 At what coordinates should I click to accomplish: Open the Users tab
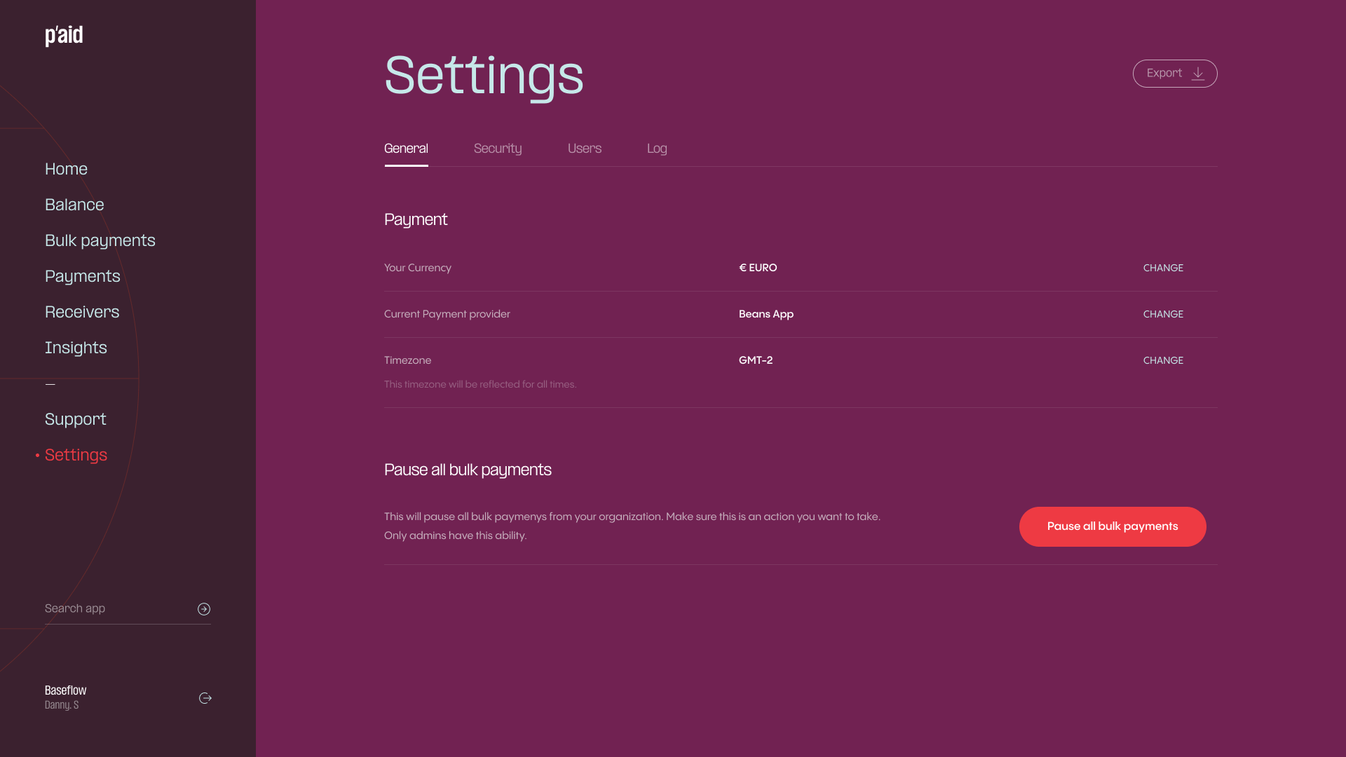pos(584,149)
